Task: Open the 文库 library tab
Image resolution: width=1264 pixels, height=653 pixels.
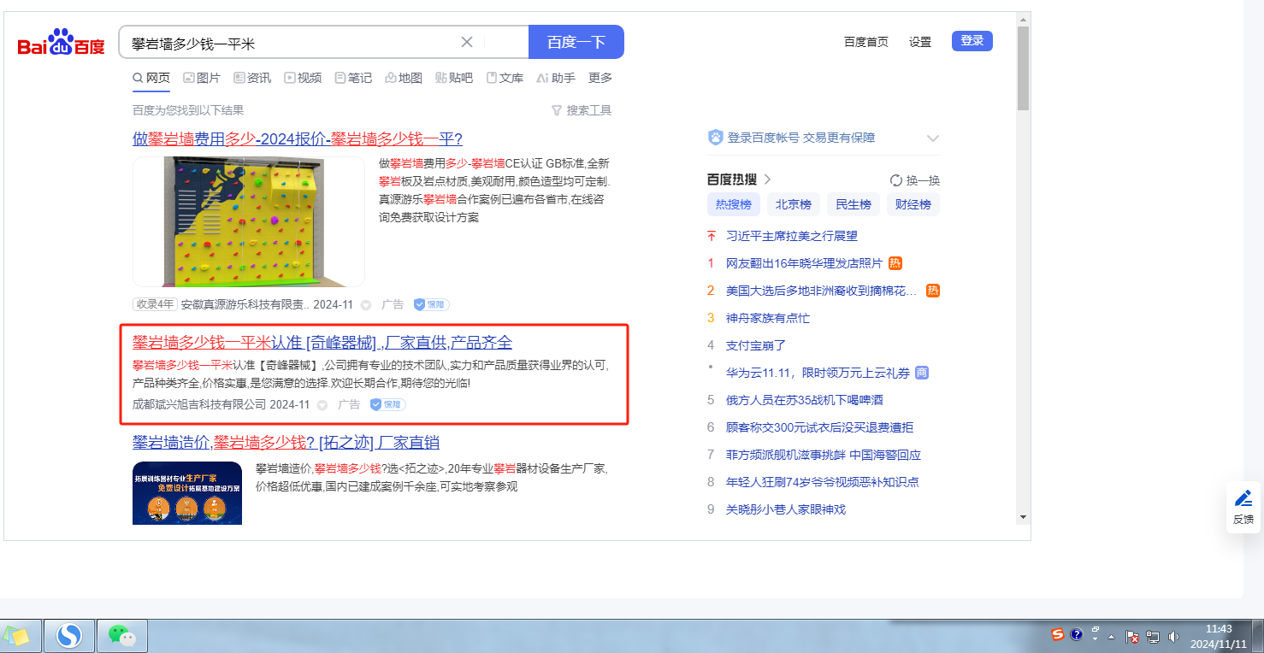Action: pyautogui.click(x=505, y=78)
